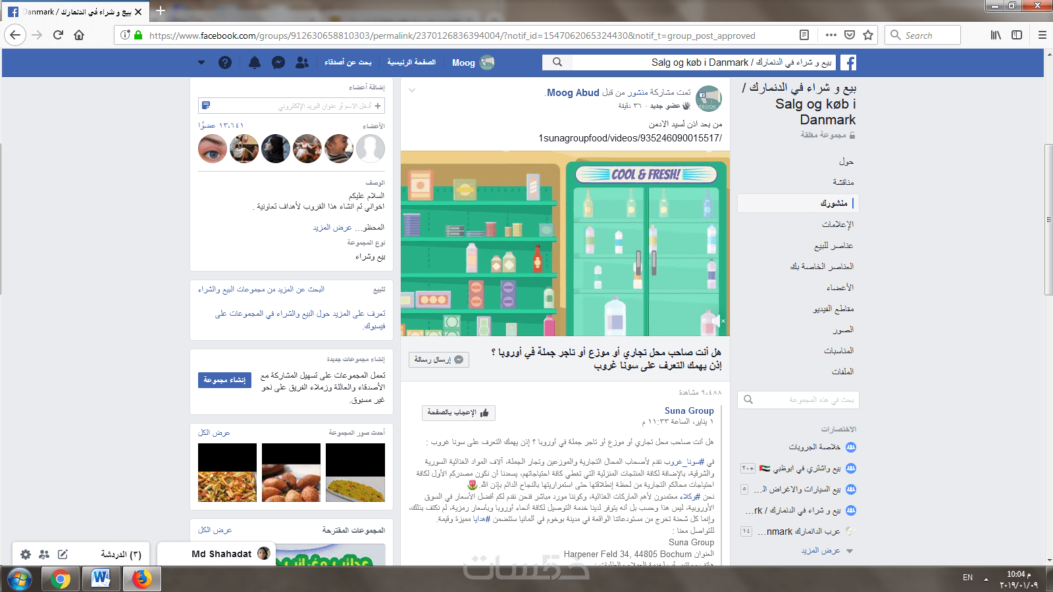The width and height of the screenshot is (1053, 592).
Task: Open Moog profile in the header
Action: 473,62
